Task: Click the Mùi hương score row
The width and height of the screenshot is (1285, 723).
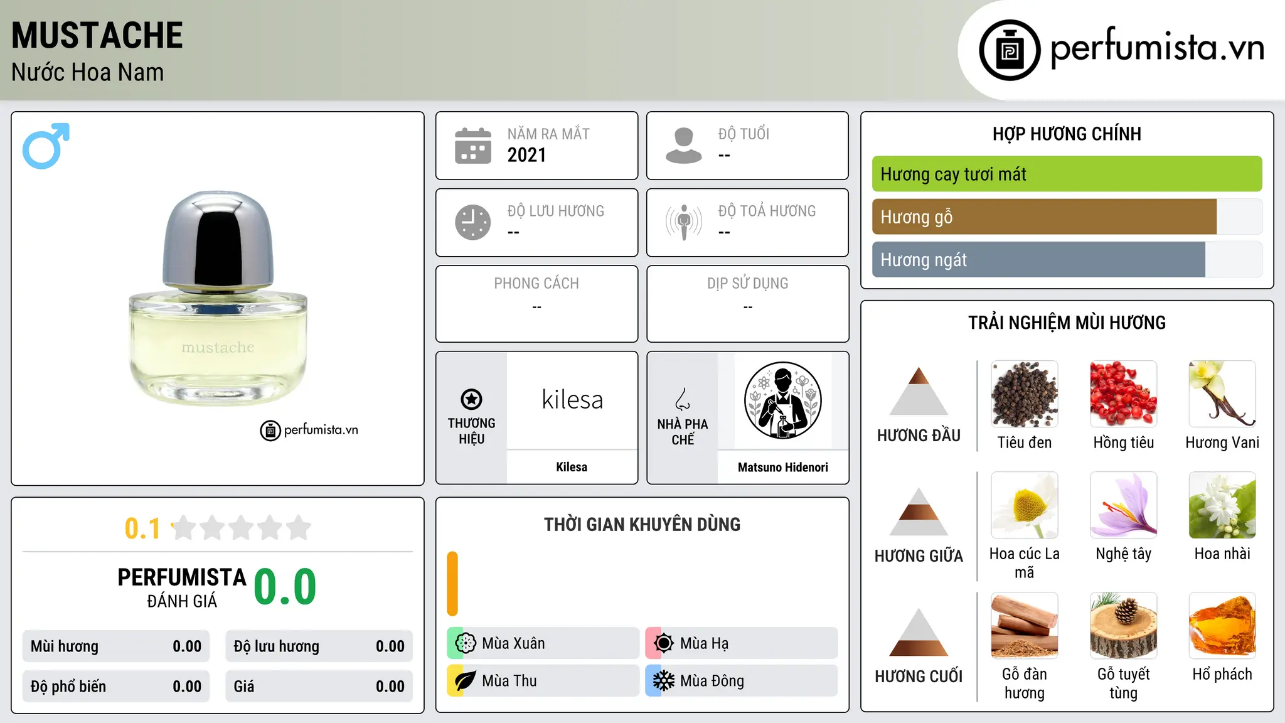Action: coord(116,646)
